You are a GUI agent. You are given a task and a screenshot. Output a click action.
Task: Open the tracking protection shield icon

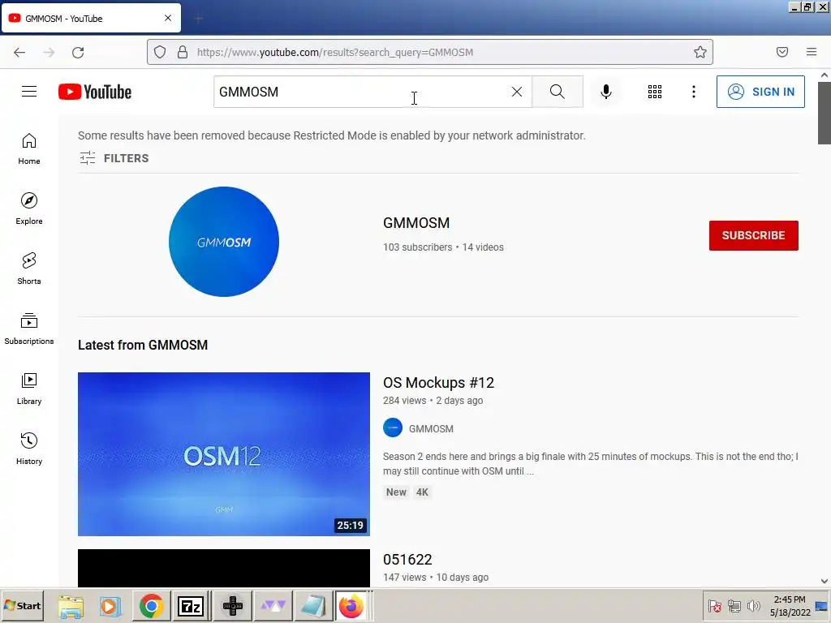[x=160, y=52]
